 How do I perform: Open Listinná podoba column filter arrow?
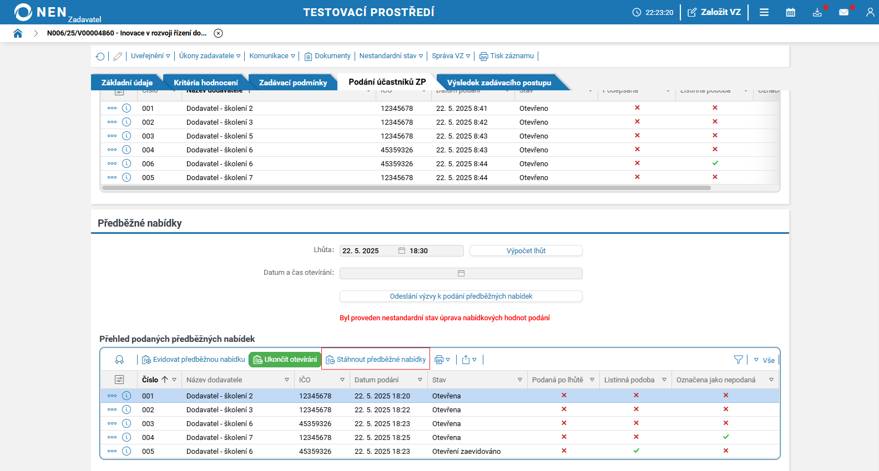pos(664,380)
